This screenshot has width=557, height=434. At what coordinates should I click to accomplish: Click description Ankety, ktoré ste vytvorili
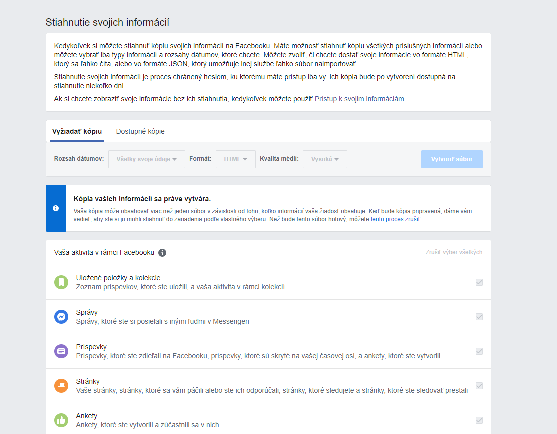pos(148,425)
